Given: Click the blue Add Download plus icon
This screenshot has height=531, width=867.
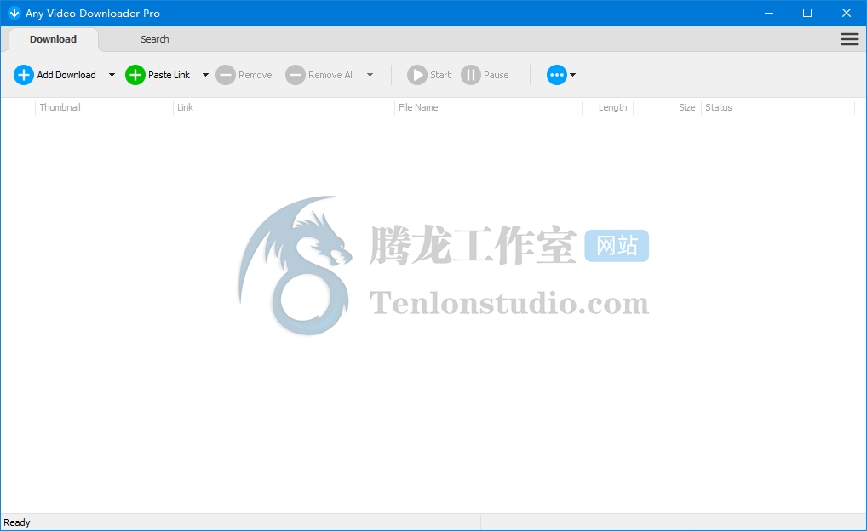Looking at the screenshot, I should coord(24,75).
